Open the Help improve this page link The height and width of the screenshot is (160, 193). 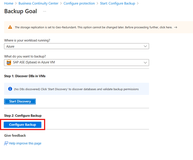25,143
